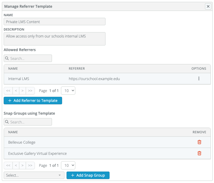
Task: Dismiss the dialog via the X icon
Action: [208, 6]
